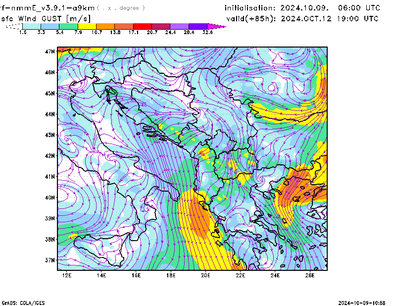Click the 12E longitude label

pyautogui.click(x=67, y=275)
